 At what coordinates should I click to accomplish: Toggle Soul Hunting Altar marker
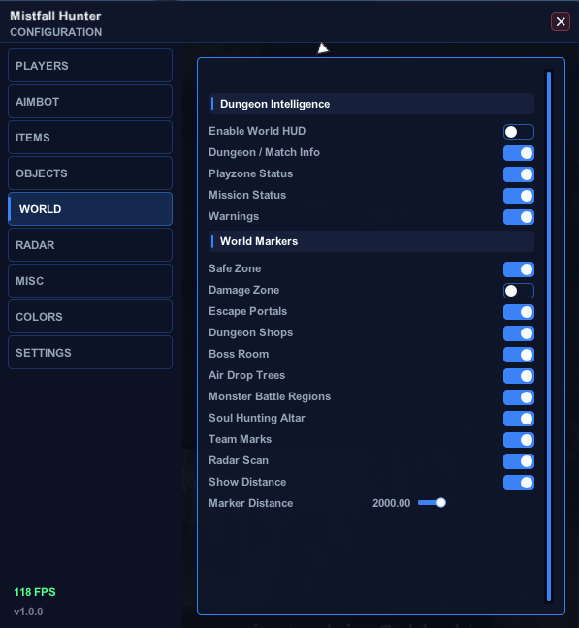pyautogui.click(x=519, y=419)
